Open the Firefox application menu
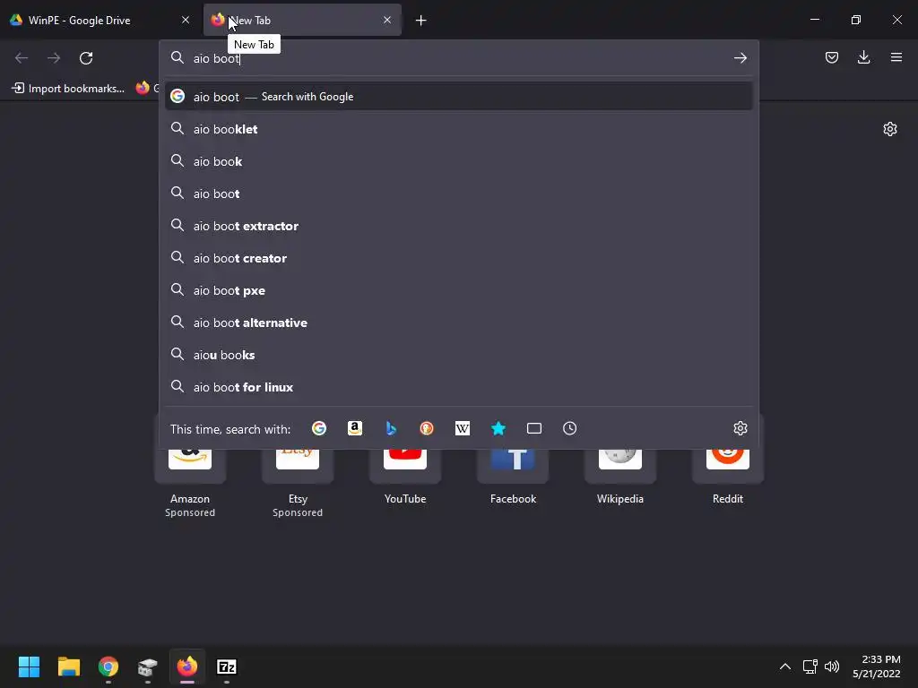 896,57
